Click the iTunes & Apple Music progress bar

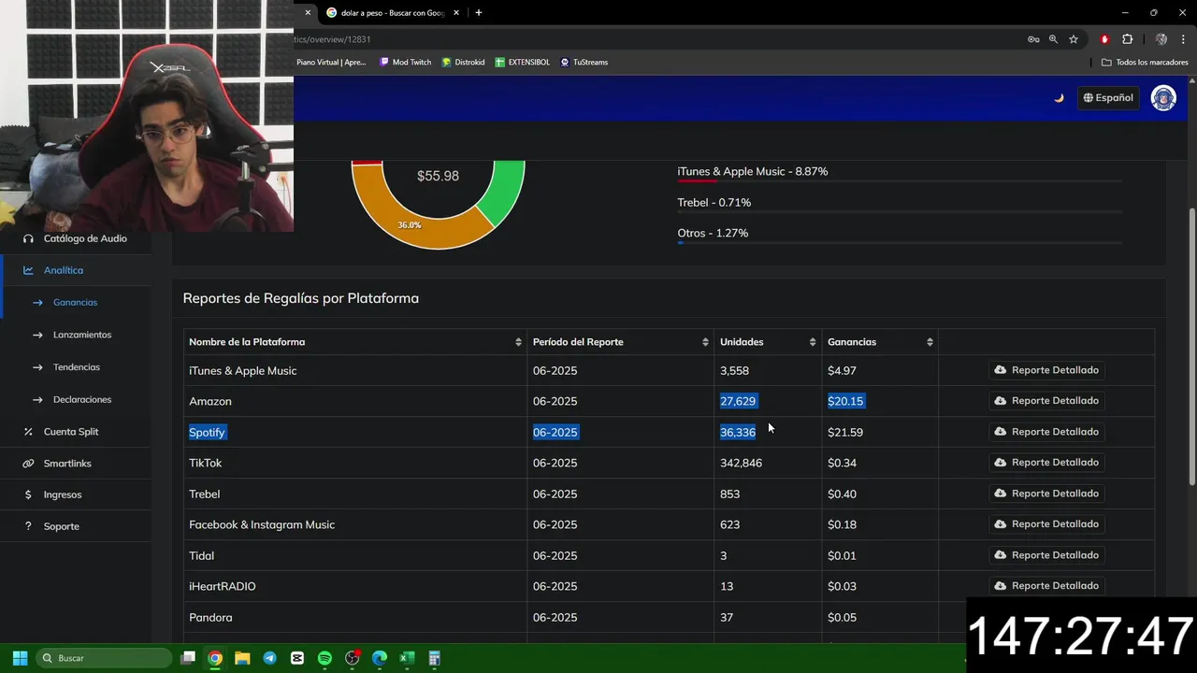tap(900, 181)
